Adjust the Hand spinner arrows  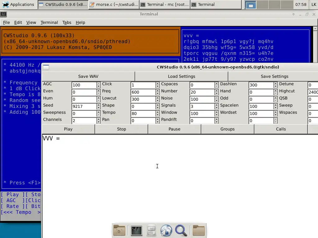(x=276, y=92)
